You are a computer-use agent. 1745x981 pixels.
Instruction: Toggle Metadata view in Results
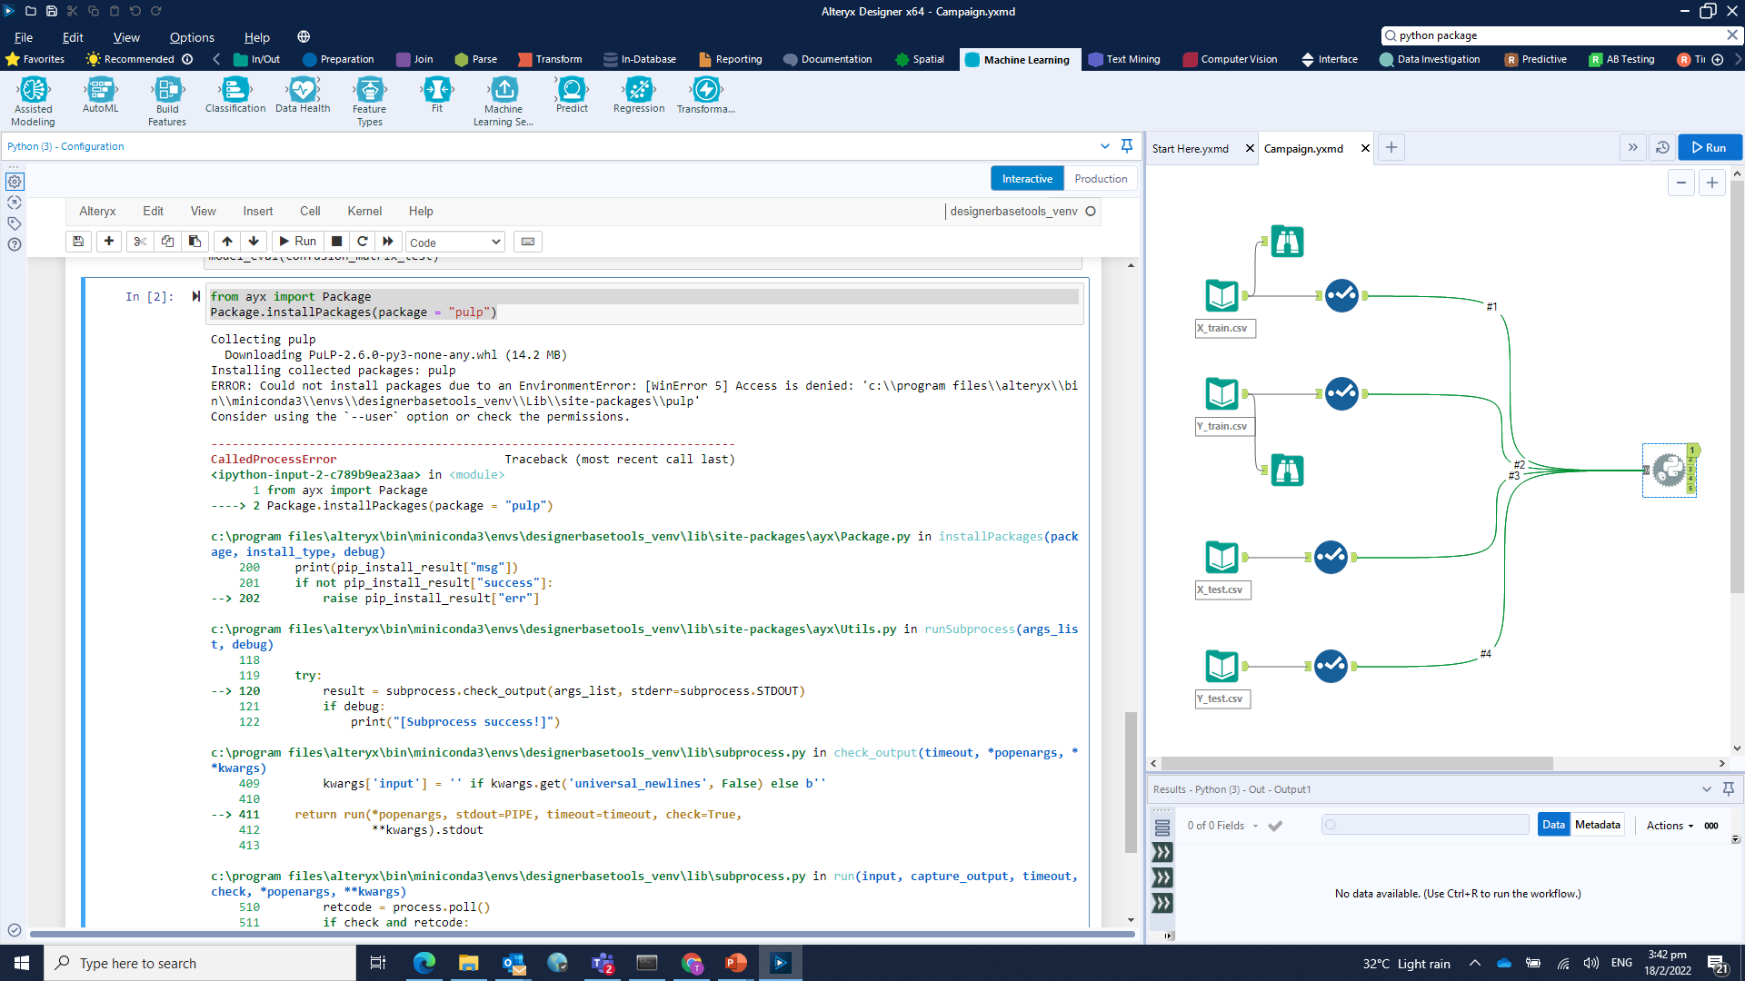click(1597, 825)
